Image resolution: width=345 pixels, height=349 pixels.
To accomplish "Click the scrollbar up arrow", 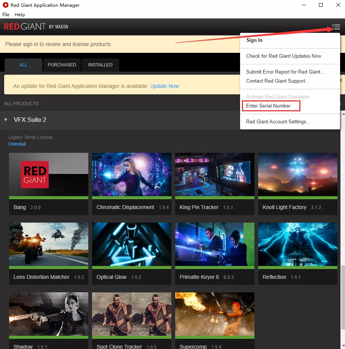I will coord(343,114).
